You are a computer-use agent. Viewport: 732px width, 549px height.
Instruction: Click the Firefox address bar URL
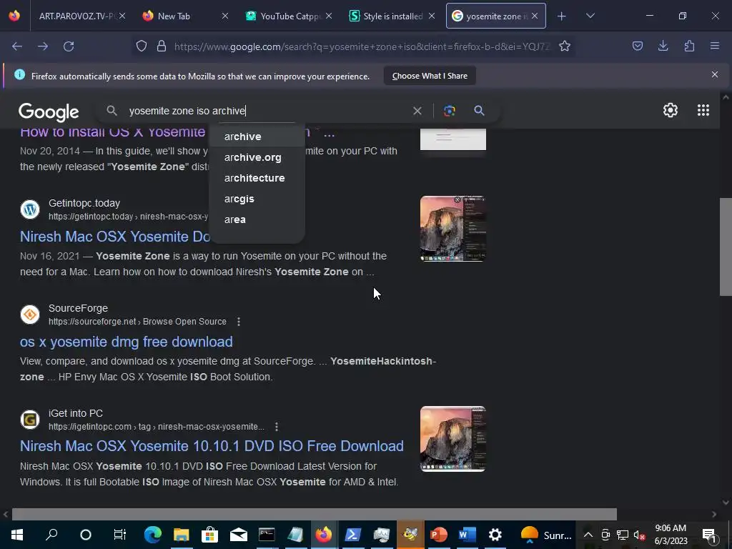(362, 46)
